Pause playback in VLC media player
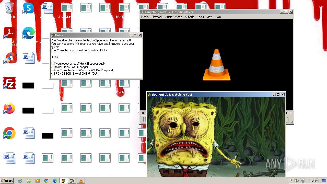Screen dimensions: 327x184 point(144,119)
